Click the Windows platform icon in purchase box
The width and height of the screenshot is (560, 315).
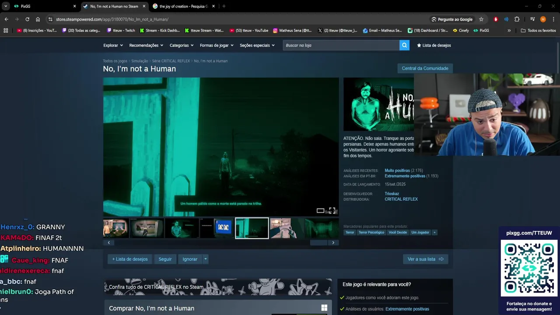[x=324, y=308]
